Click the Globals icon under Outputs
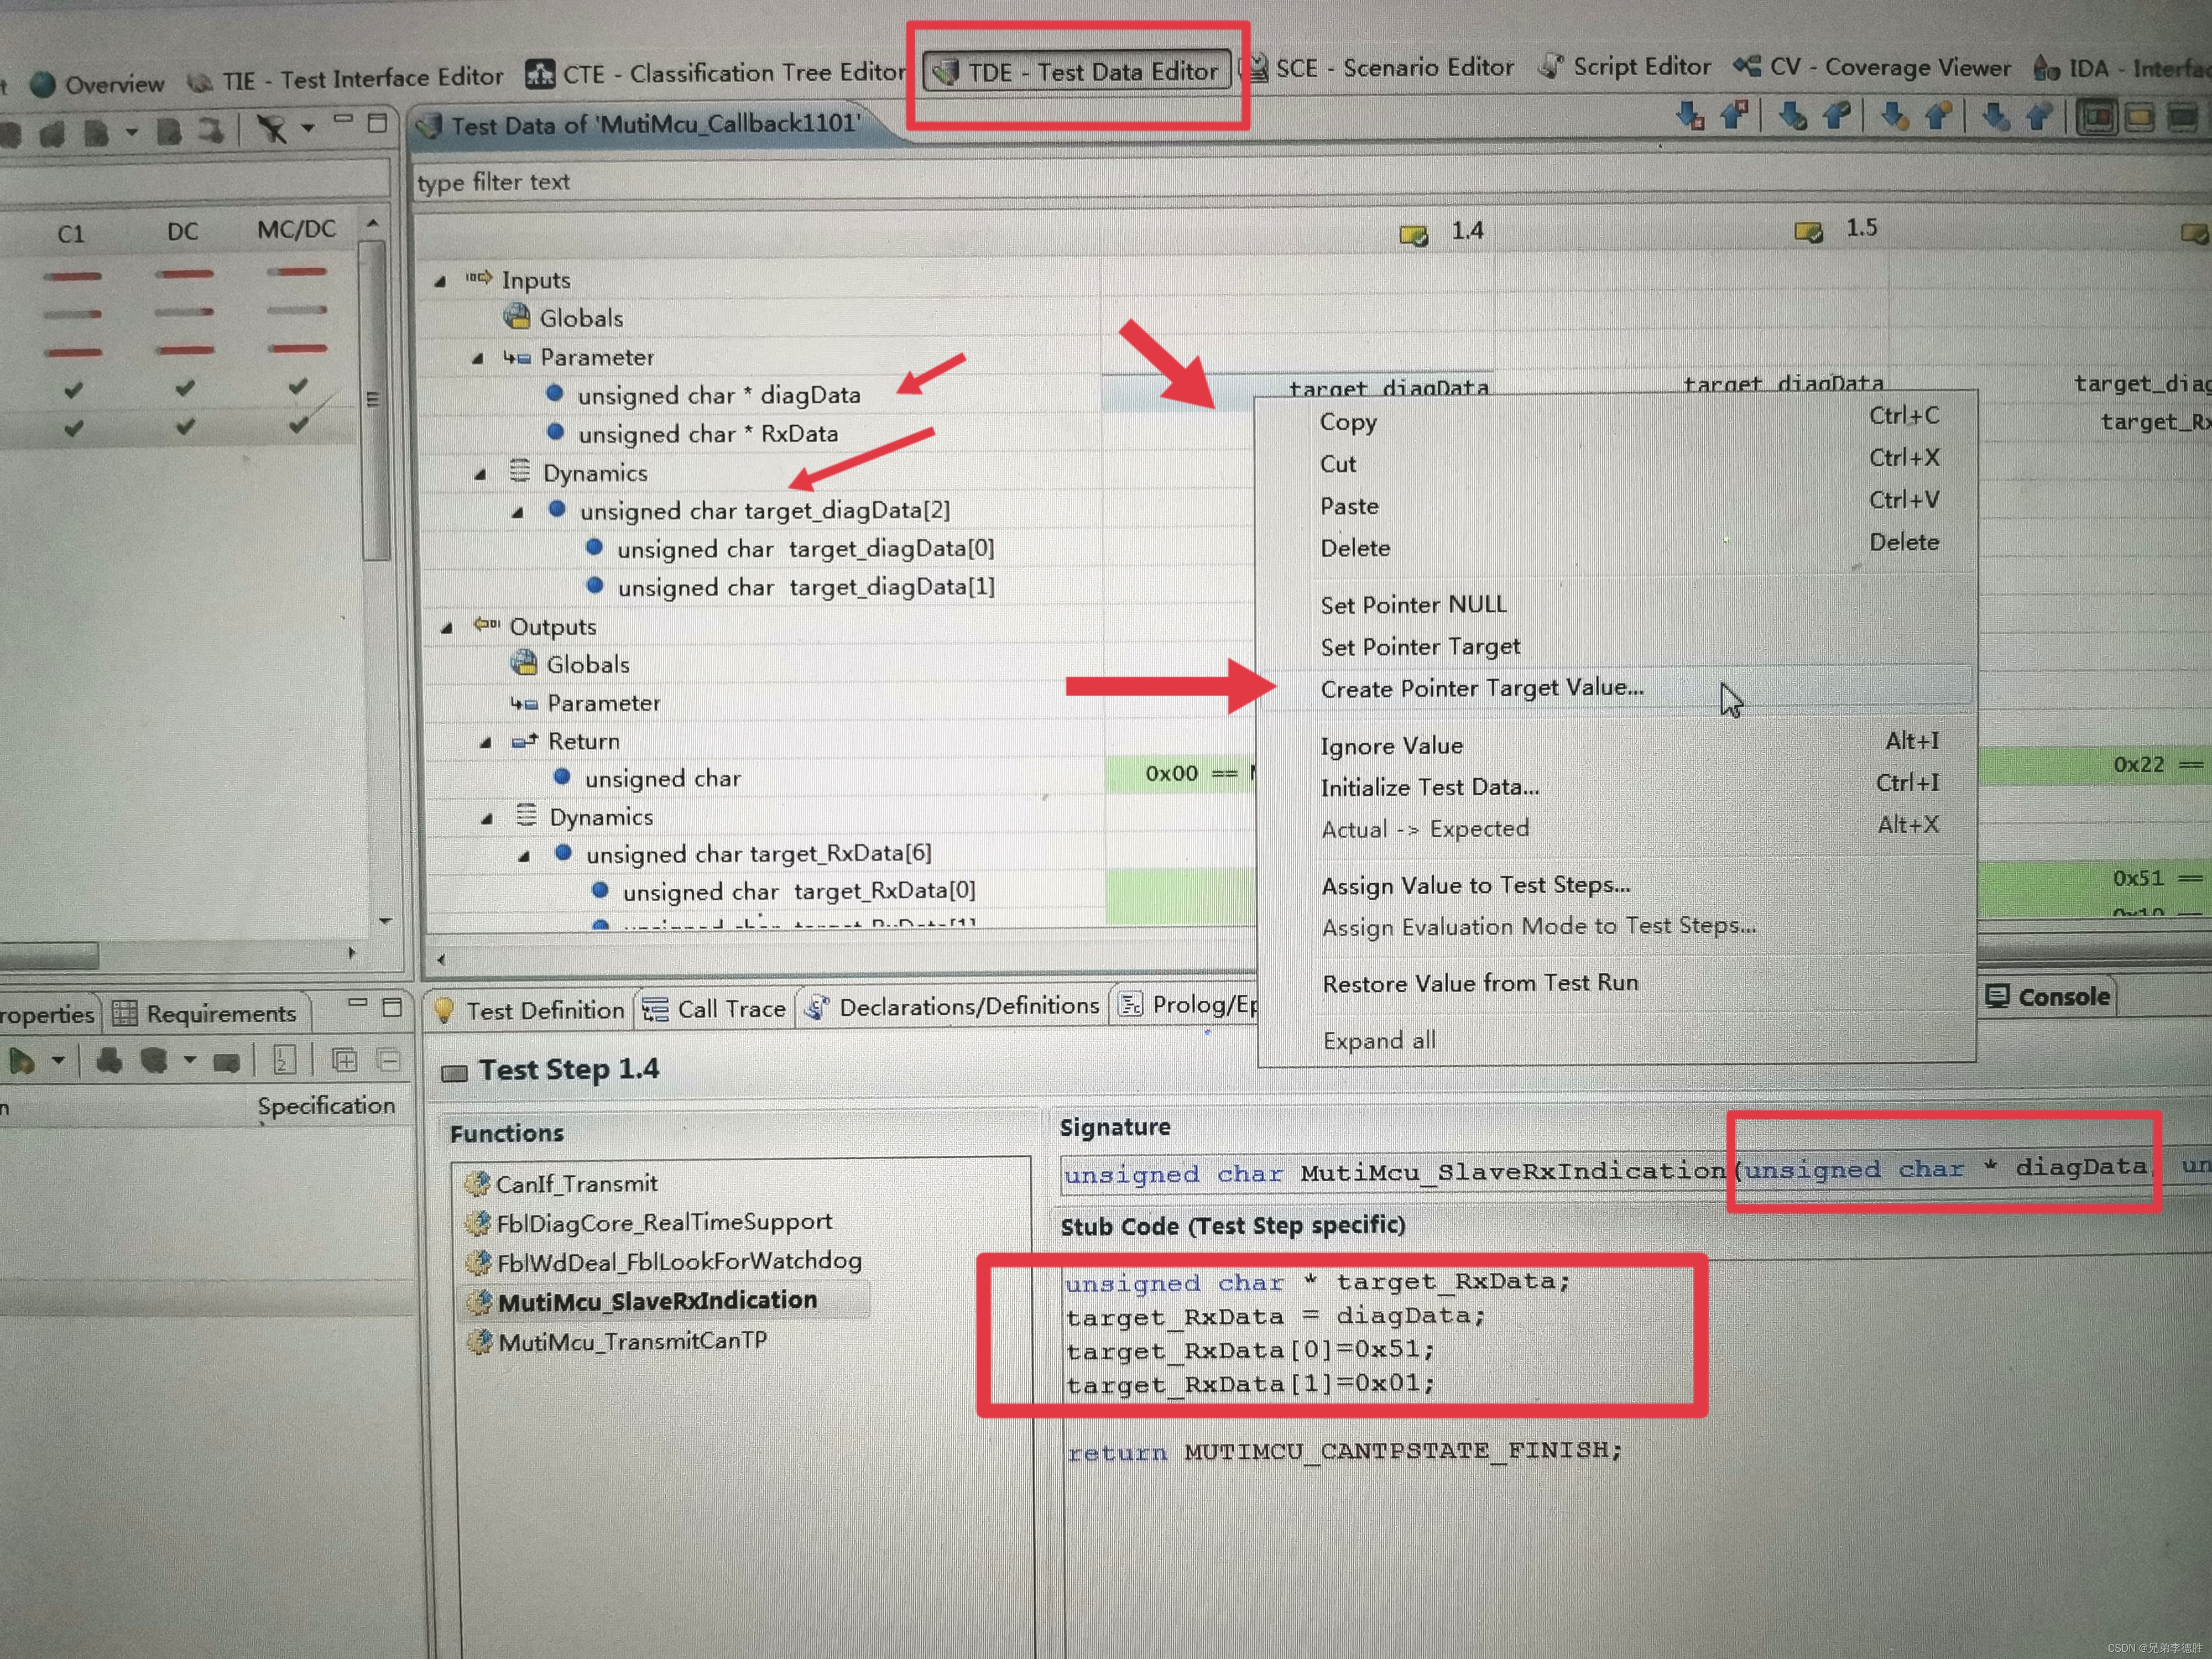This screenshot has width=2212, height=1659. tap(524, 663)
